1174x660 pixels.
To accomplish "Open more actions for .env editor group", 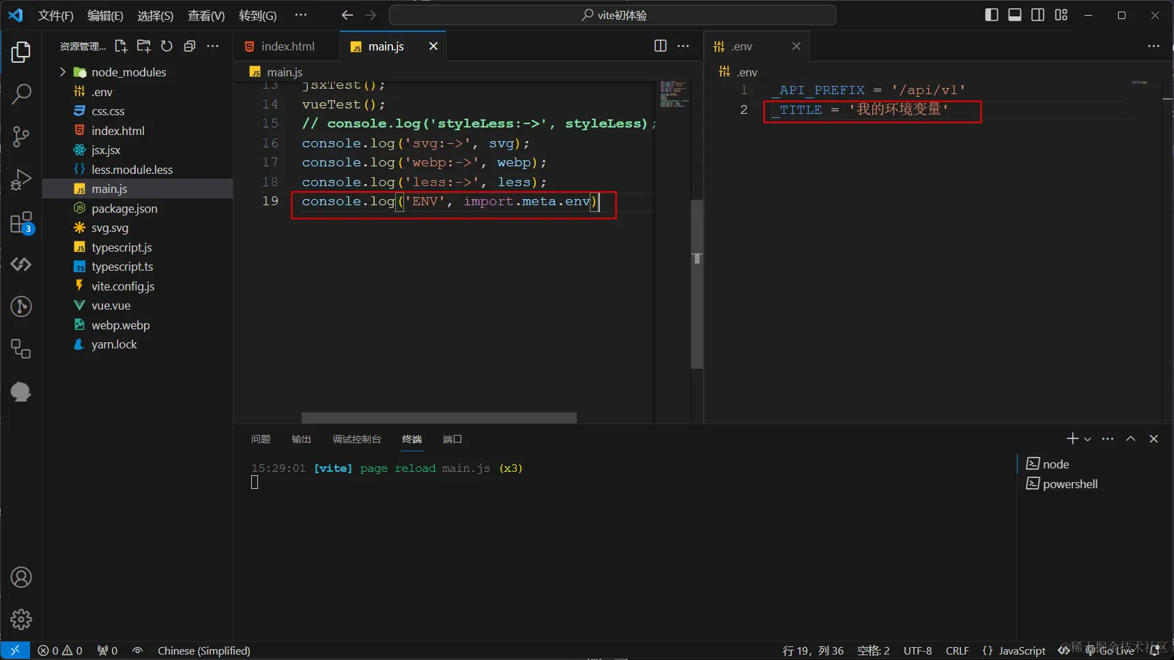I will coord(1154,46).
